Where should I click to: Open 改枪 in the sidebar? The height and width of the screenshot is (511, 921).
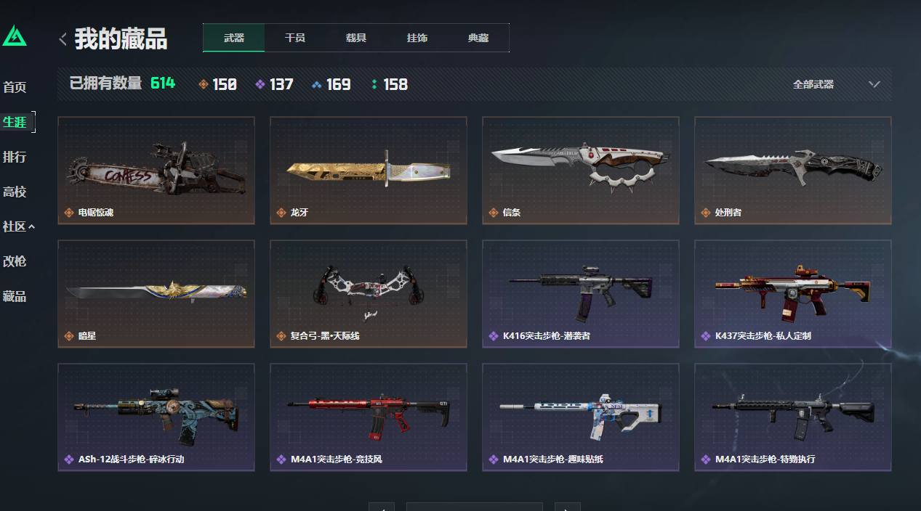15,261
